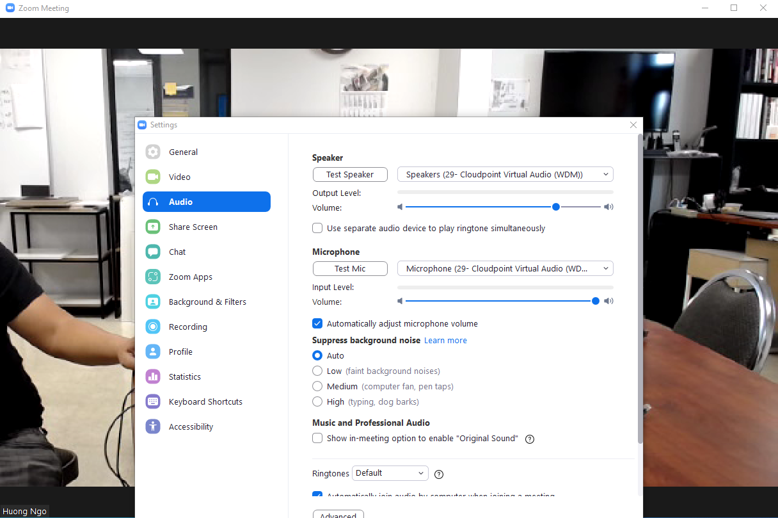
Task: Open the Learn more link
Action: coord(445,340)
